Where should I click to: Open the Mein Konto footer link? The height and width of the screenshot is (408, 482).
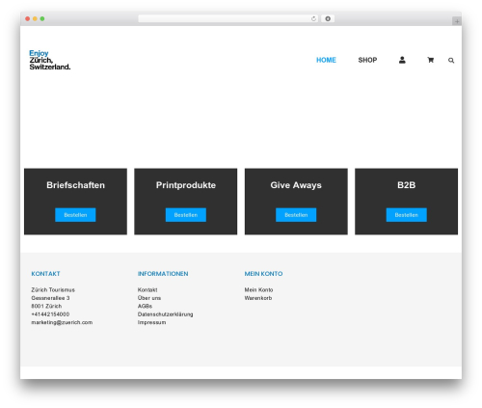tap(258, 289)
